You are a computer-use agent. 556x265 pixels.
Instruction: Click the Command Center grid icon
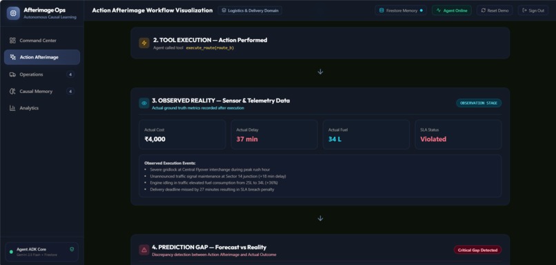(x=13, y=41)
